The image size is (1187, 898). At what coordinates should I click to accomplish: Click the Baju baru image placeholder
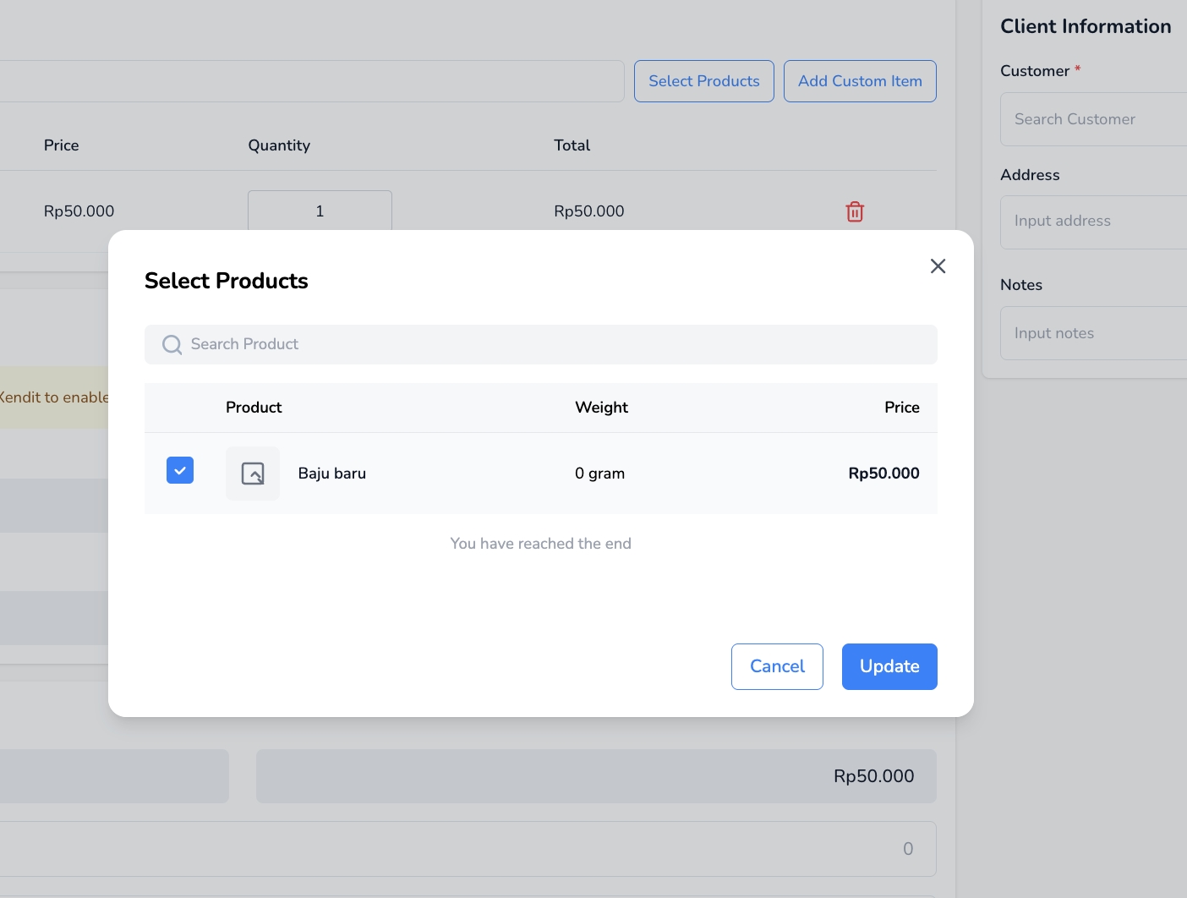[252, 474]
